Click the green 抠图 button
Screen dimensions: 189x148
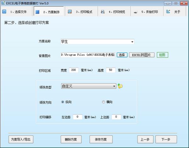[162, 55]
